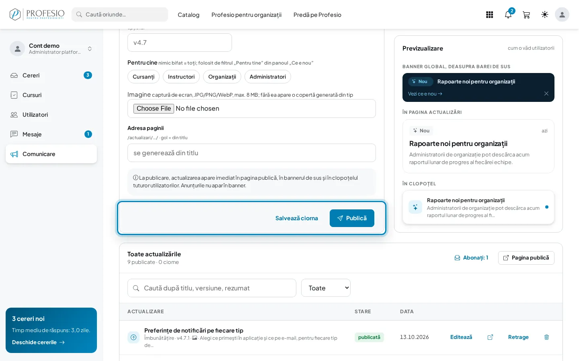Click the Choose File button
The image size is (579, 361).
coord(154,108)
